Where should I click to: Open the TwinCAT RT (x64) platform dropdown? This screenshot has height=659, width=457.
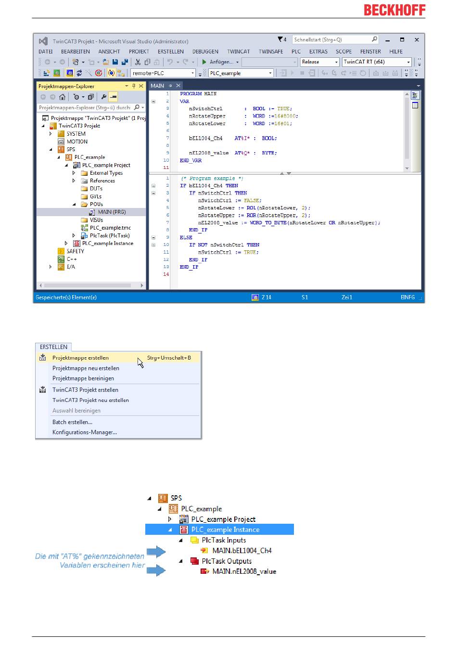[x=409, y=62]
